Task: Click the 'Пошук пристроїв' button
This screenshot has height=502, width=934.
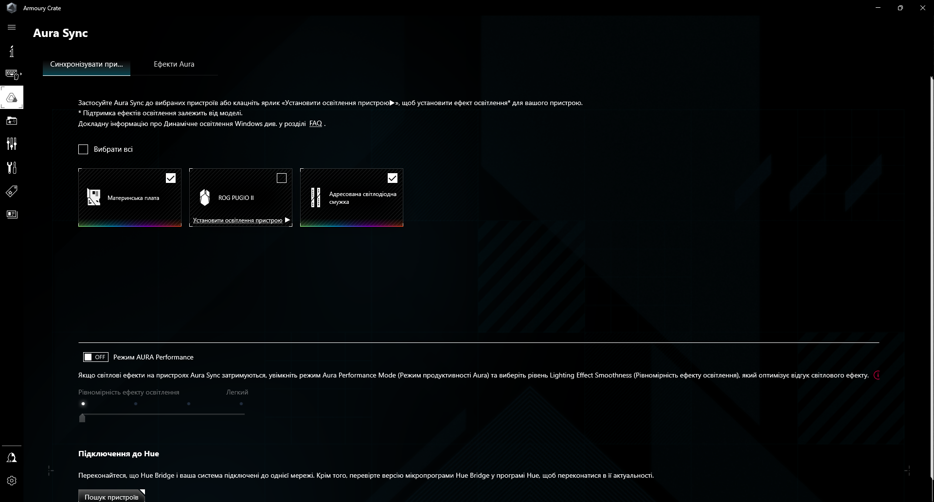Action: (x=111, y=496)
